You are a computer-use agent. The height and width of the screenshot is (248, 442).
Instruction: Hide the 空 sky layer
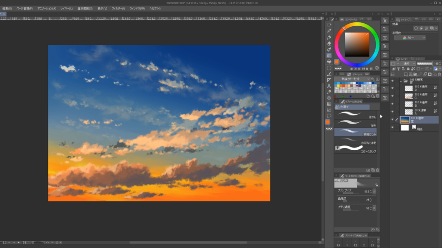tap(392, 120)
